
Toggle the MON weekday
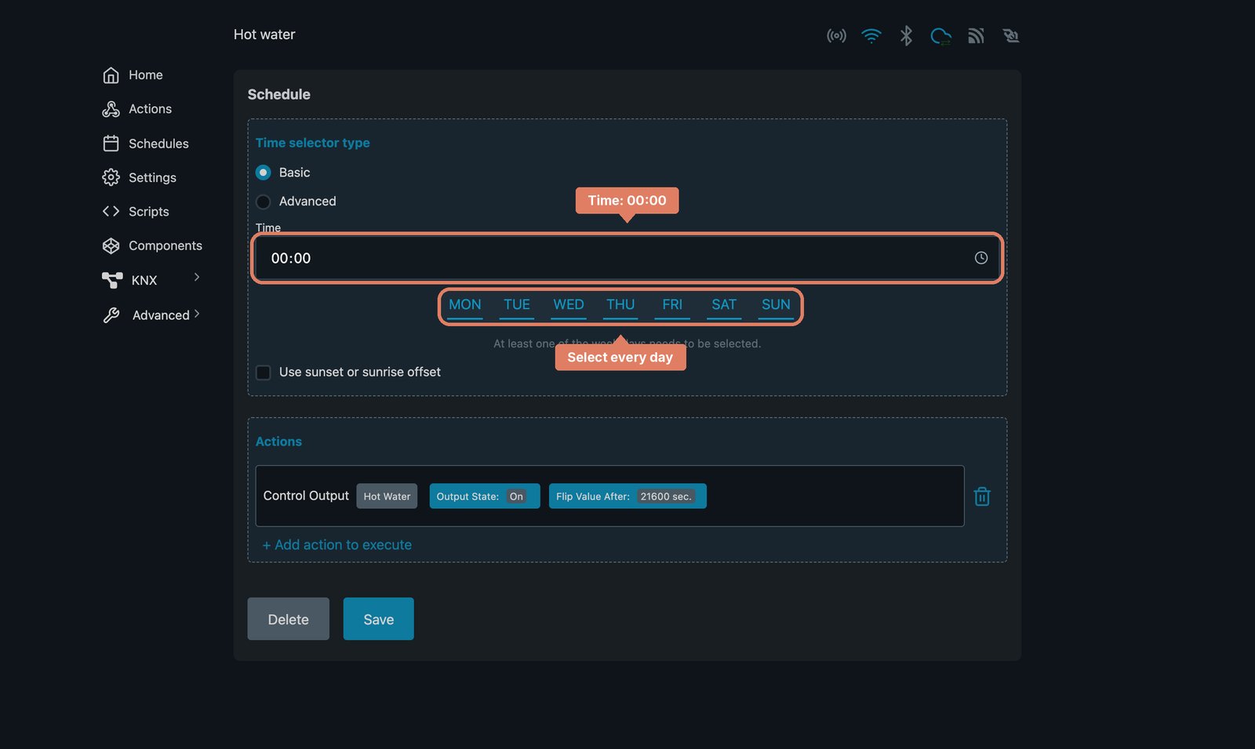click(465, 305)
